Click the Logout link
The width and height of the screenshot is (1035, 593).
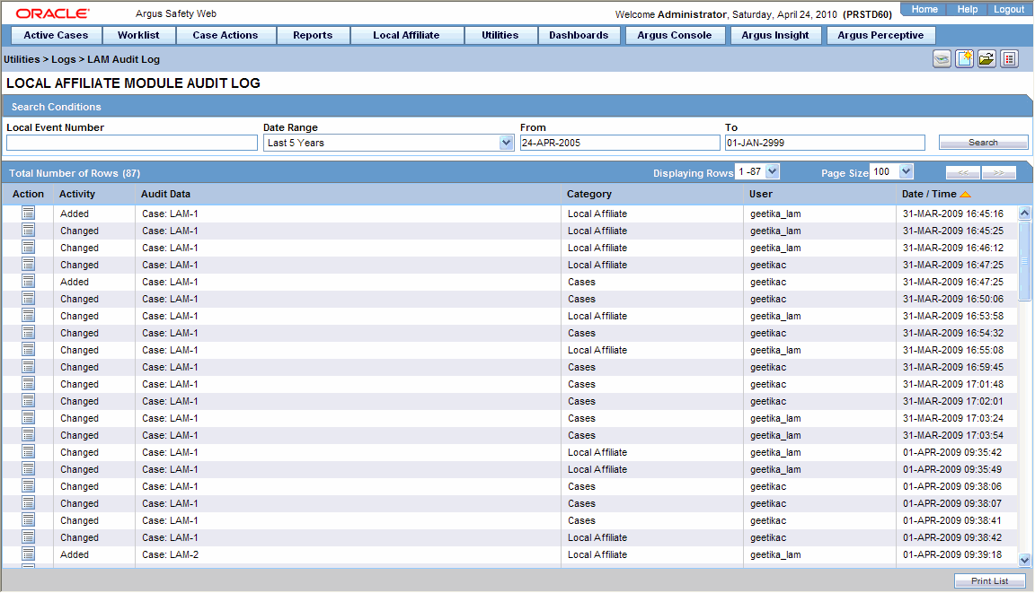[x=1009, y=9]
